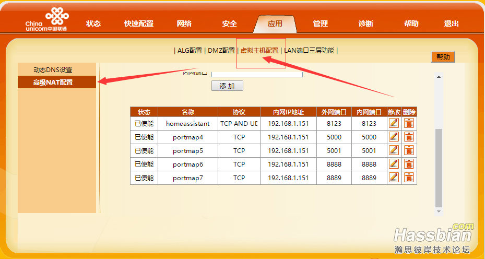The height and width of the screenshot is (259, 485).
Task: Delete the homeassistant port mapping entry
Action: coord(409,123)
